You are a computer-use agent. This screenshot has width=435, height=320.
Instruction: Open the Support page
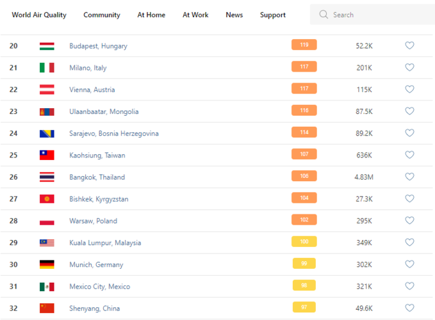(273, 15)
